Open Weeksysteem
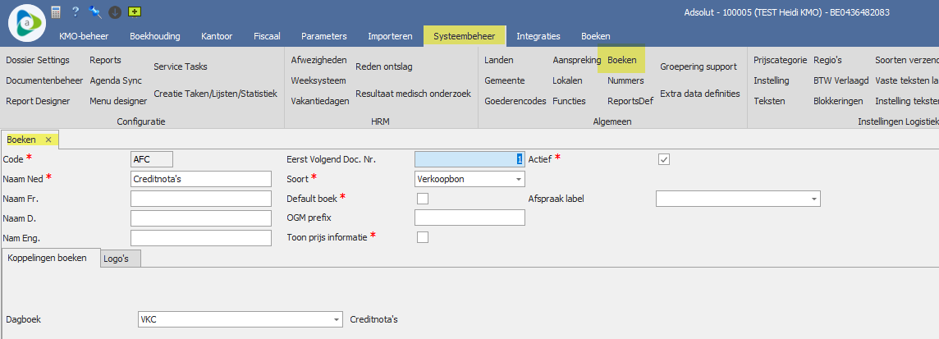 [x=318, y=80]
